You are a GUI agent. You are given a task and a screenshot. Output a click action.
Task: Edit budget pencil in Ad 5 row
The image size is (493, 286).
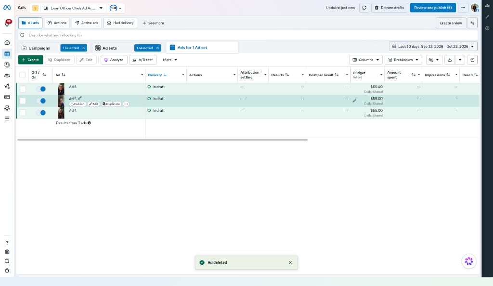(x=354, y=101)
